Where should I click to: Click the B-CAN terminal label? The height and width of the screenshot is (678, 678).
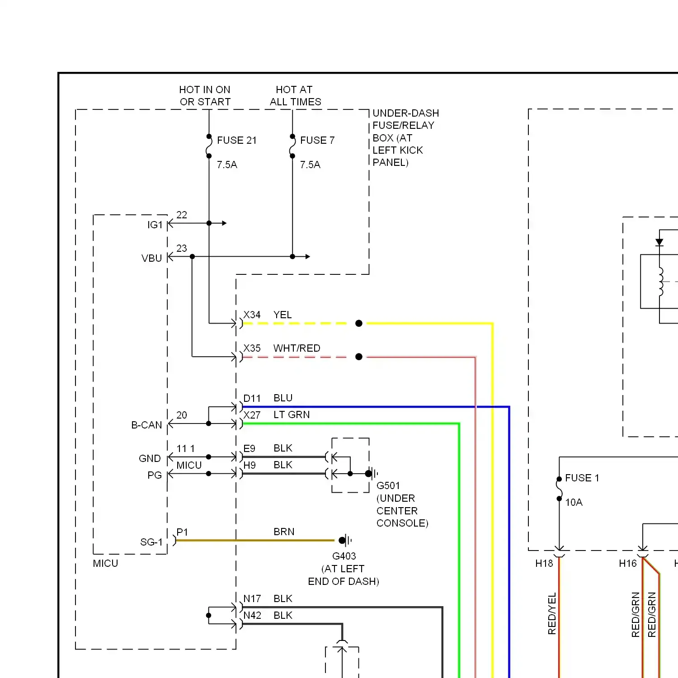pyautogui.click(x=146, y=425)
